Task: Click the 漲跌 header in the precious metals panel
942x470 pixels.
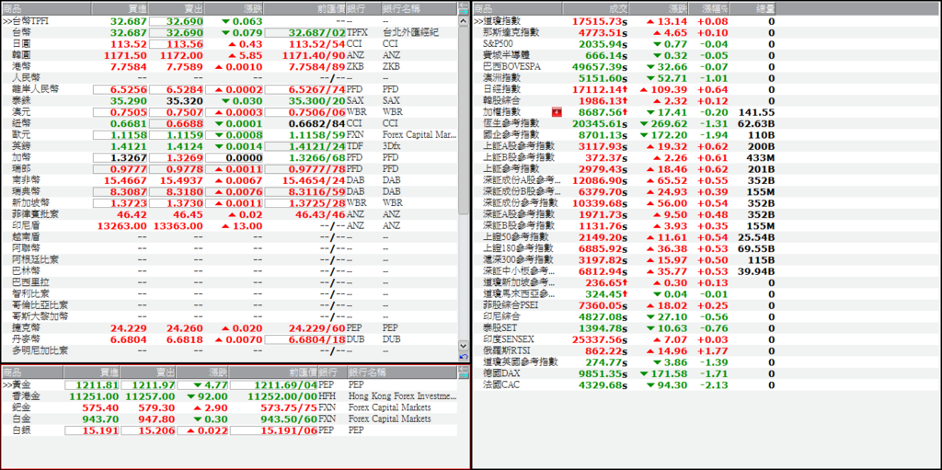Action: (203, 373)
